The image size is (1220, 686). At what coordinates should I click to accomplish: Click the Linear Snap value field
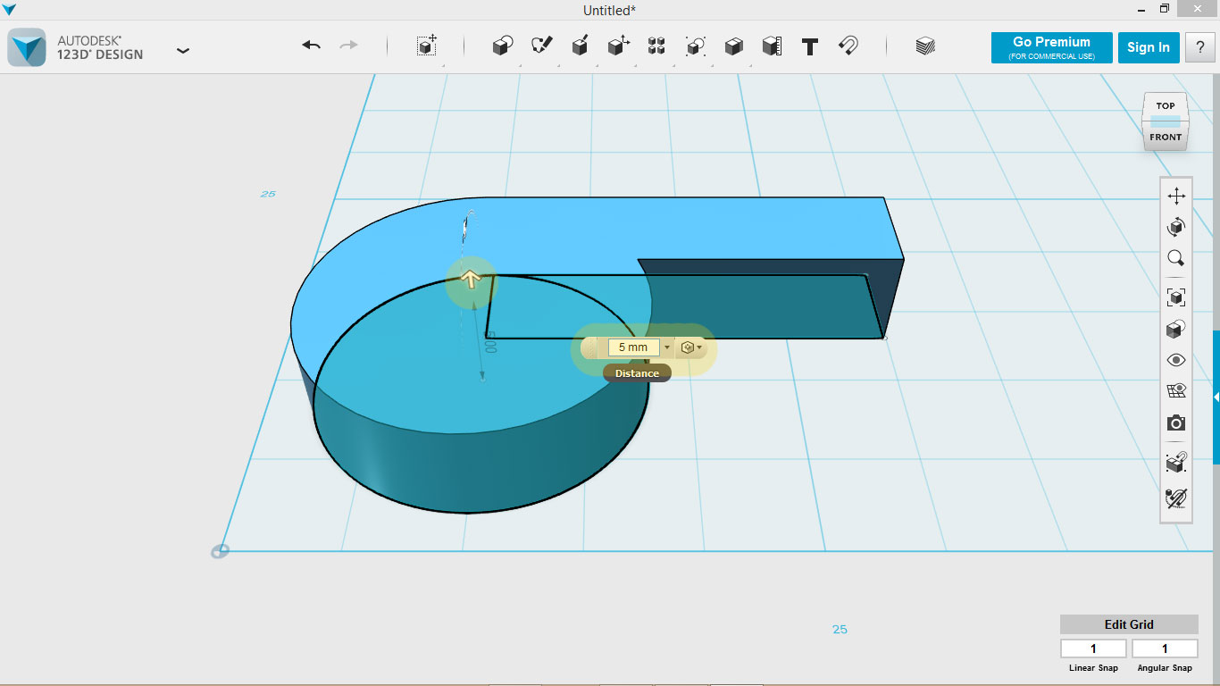[1093, 648]
